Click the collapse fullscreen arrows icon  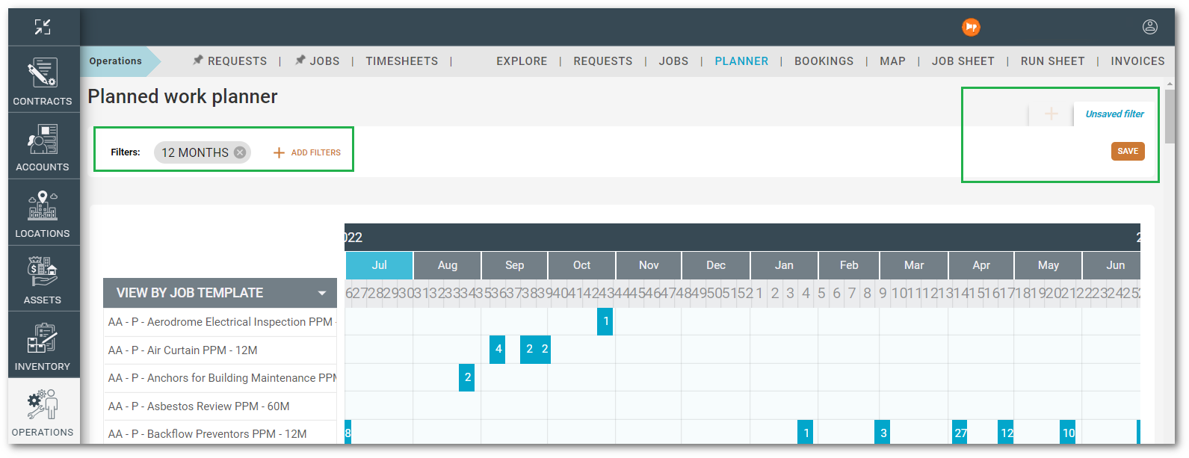coord(43,28)
